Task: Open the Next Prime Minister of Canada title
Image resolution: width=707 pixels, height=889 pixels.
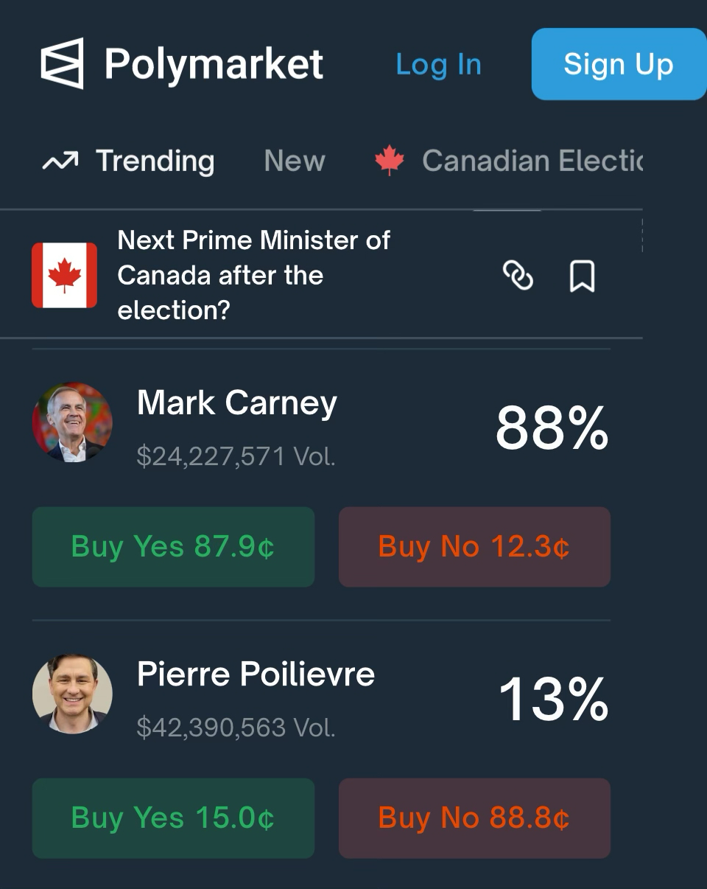Action: [x=253, y=275]
